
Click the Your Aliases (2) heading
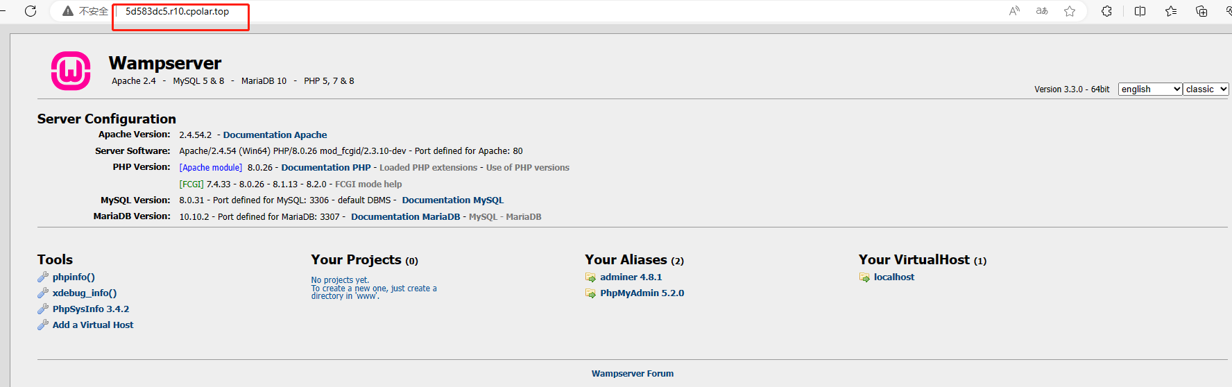tap(634, 259)
